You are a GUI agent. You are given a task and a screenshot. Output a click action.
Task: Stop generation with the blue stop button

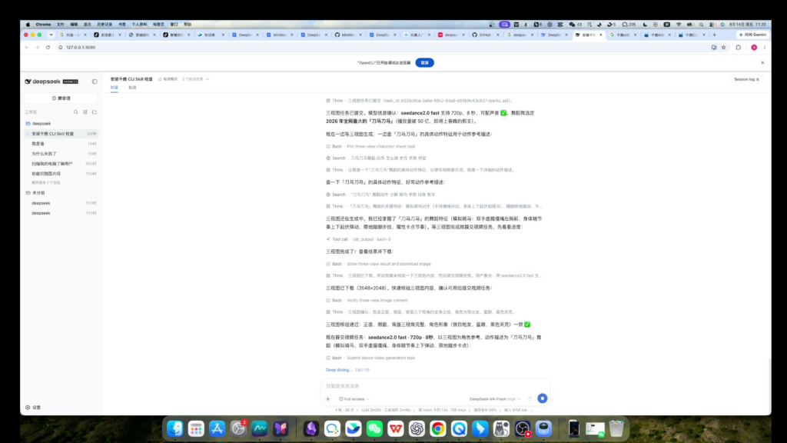542,398
